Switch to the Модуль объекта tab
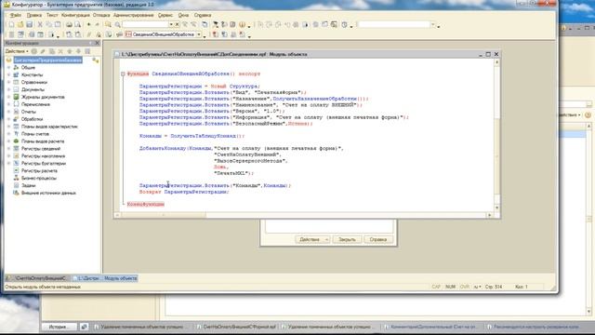Screen dimensions: 595x335 (105, 278)
